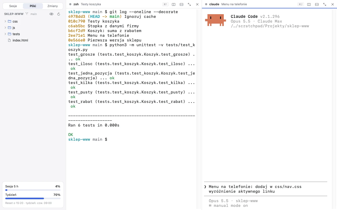This screenshot has width=337, height=210.
Task: Click the css folder icon
Action: tap(9, 21)
